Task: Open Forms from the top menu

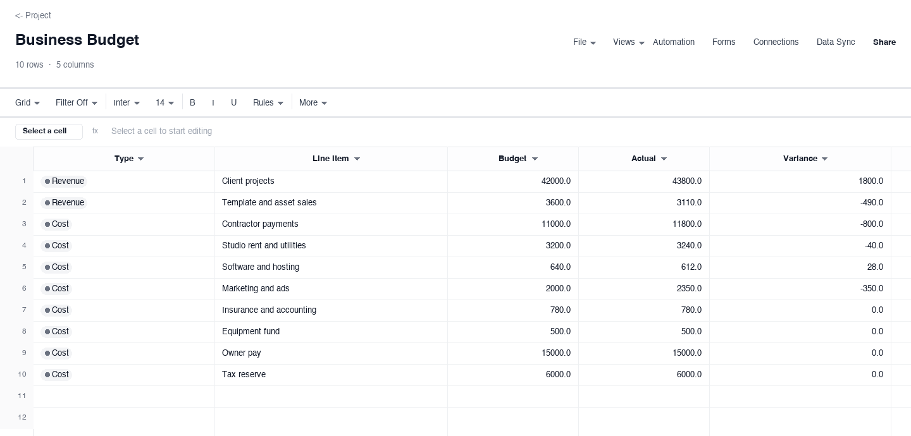Action: point(724,42)
